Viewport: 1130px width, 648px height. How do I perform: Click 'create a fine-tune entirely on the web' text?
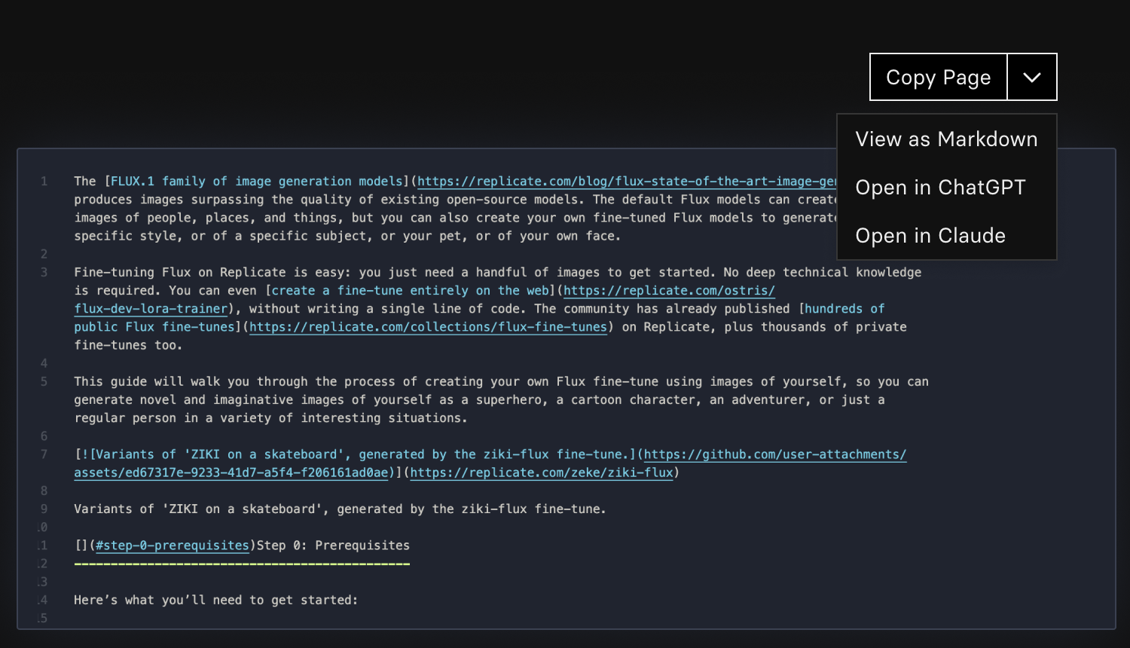point(410,291)
